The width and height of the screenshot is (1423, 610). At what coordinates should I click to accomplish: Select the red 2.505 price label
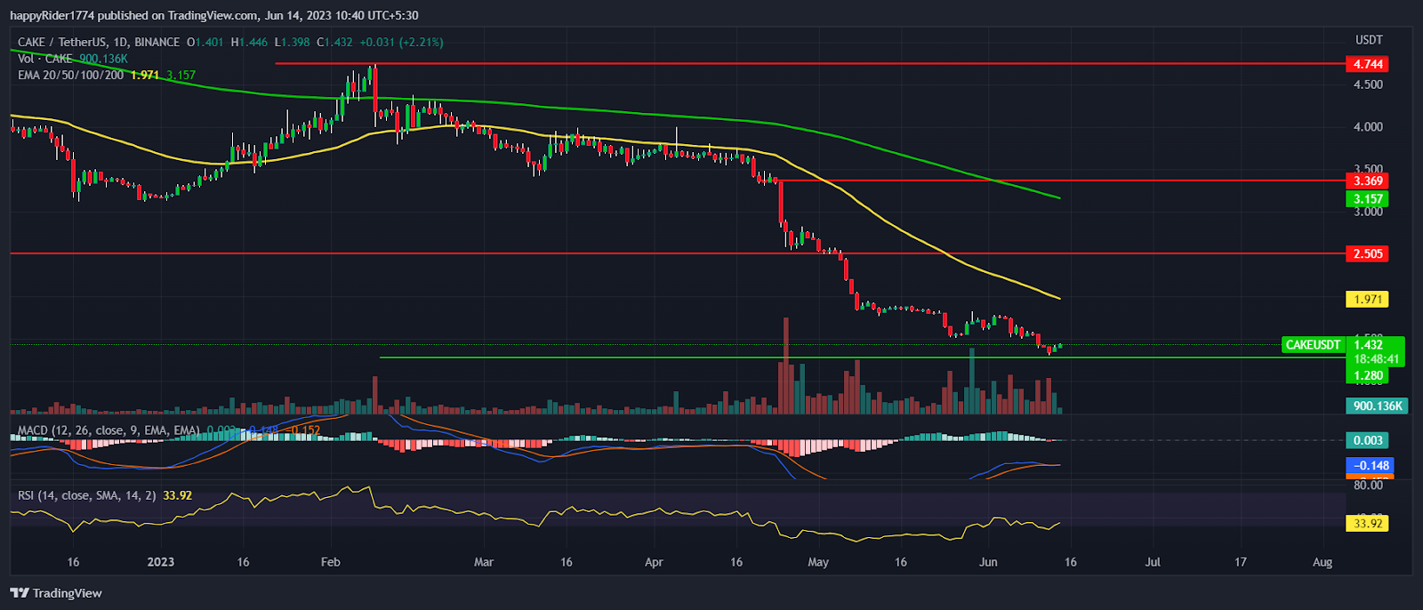click(x=1368, y=254)
